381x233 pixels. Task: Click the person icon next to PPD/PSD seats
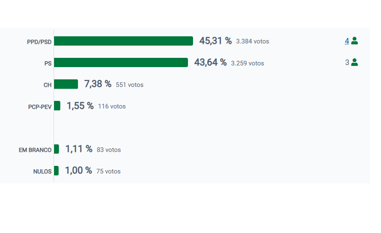(x=354, y=41)
